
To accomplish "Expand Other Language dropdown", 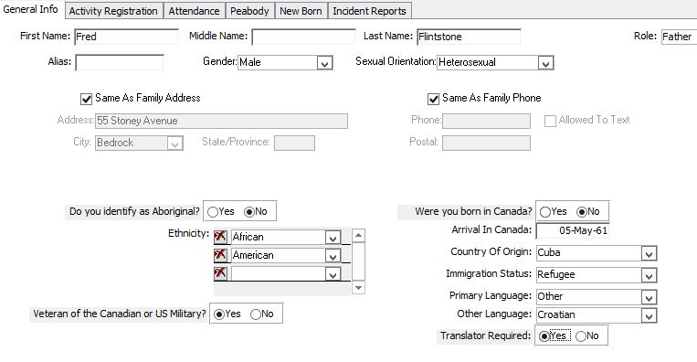I will 649,315.
